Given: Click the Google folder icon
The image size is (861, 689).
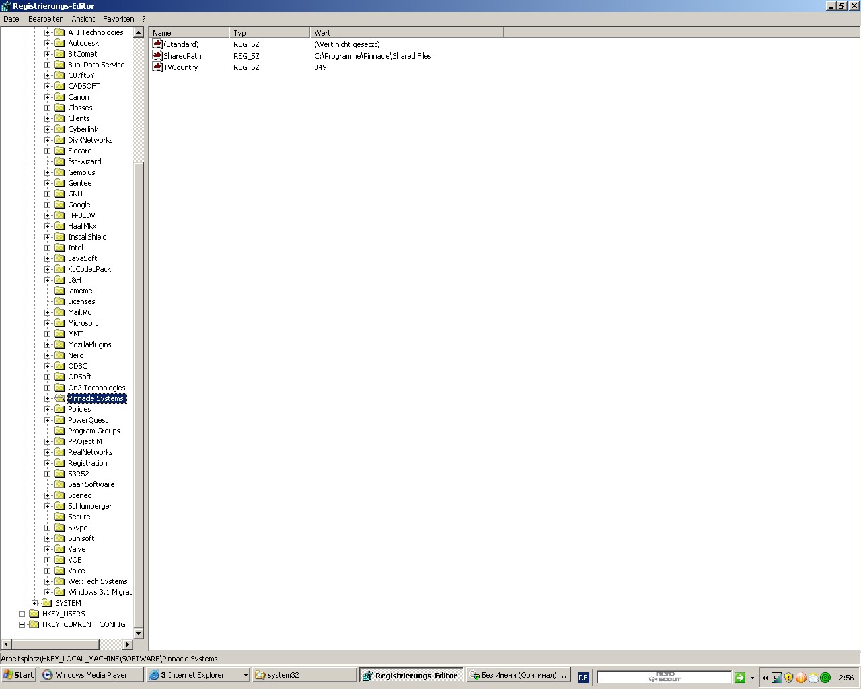Looking at the screenshot, I should (59, 205).
